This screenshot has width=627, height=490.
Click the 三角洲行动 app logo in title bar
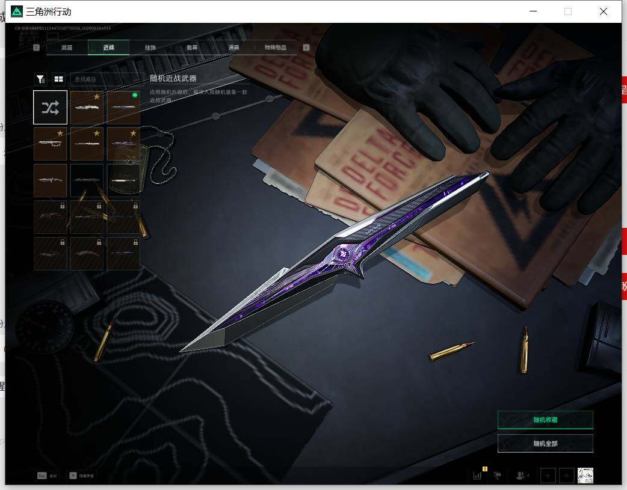click(x=17, y=11)
